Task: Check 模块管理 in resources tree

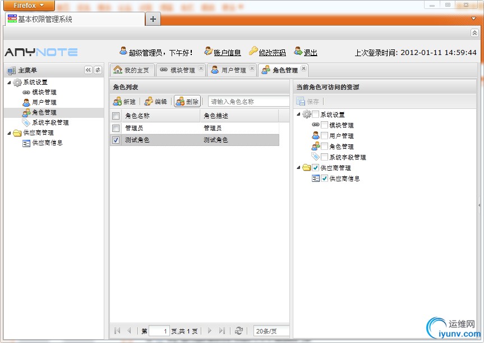Action: tap(324, 125)
